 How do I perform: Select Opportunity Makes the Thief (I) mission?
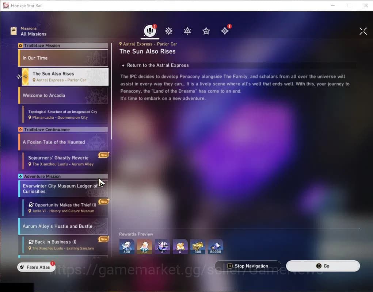click(65, 208)
